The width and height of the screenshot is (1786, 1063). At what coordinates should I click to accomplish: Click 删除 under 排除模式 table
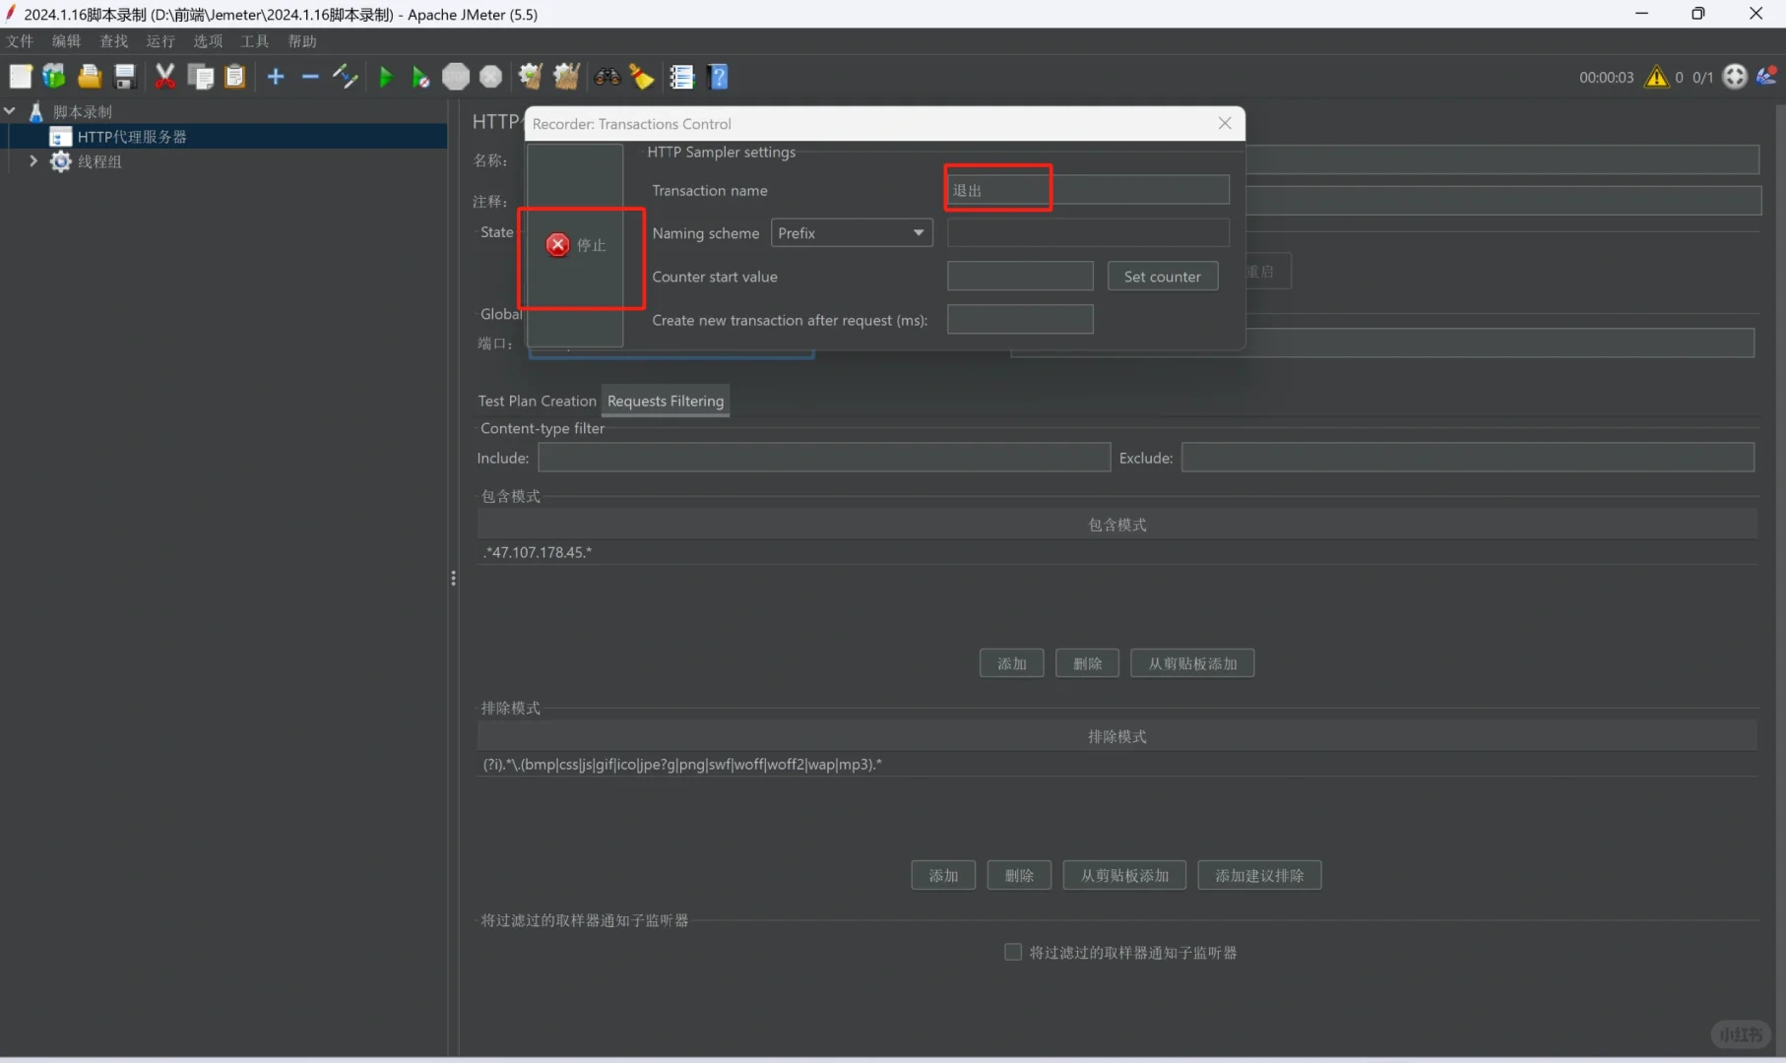1019,875
